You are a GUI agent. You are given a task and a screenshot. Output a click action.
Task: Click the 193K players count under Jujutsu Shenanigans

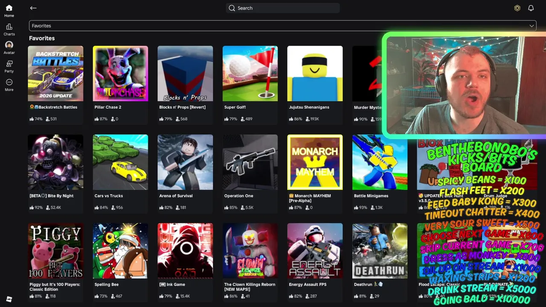(315, 119)
